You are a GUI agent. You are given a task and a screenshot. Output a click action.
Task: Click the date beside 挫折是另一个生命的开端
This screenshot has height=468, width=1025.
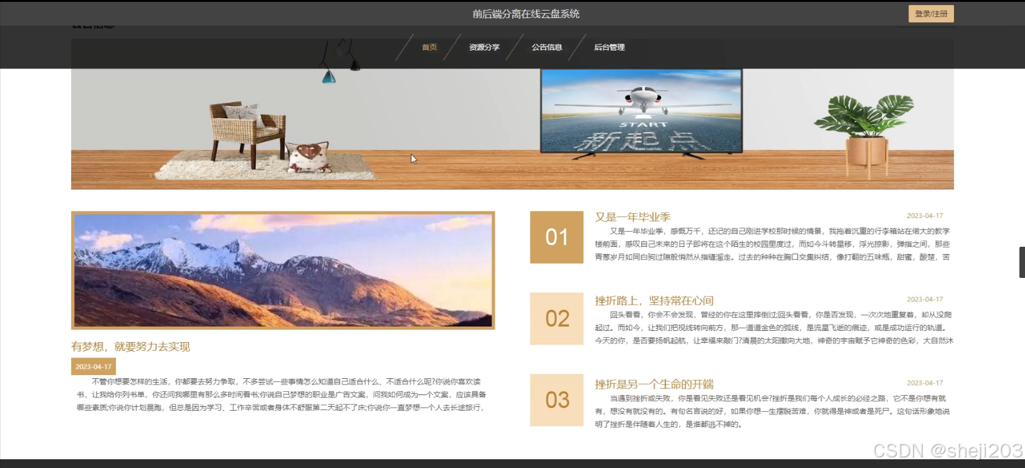pos(925,383)
